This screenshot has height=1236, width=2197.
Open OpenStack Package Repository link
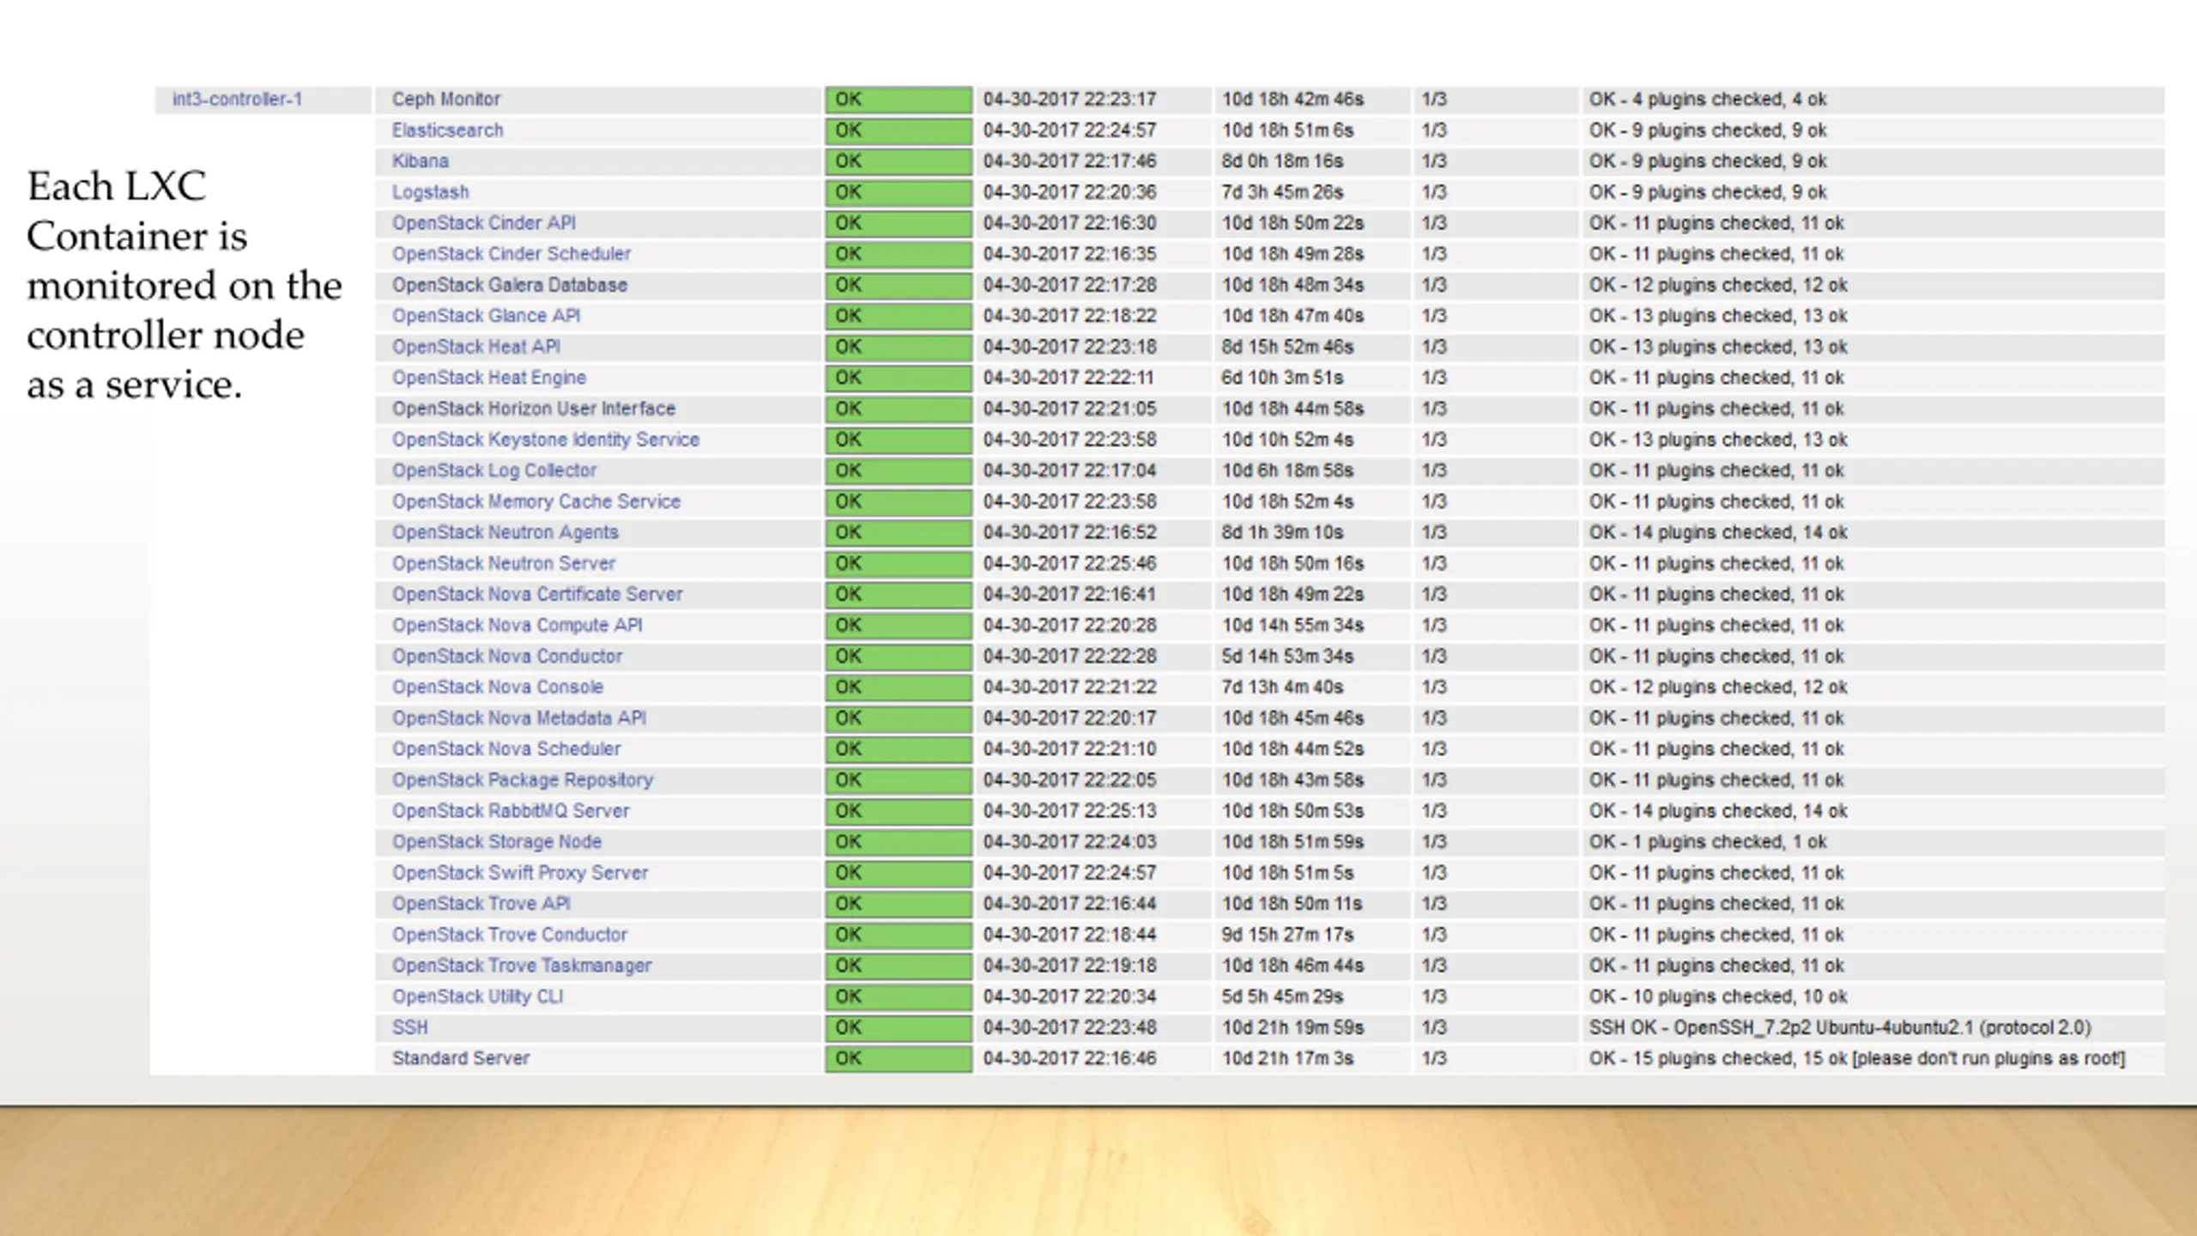tap(522, 779)
